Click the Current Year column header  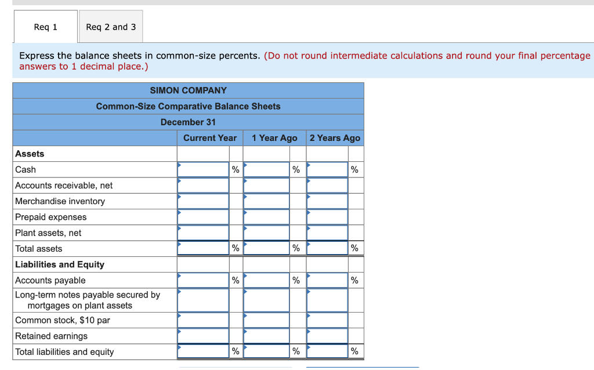[210, 138]
